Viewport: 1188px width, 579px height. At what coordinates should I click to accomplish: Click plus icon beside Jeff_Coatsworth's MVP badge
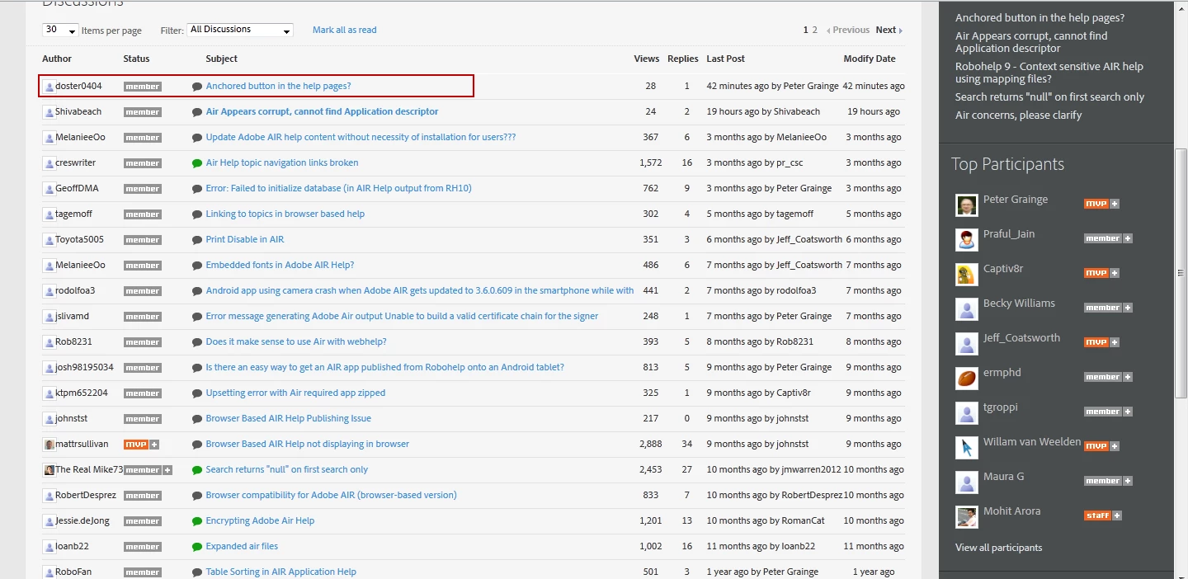coord(1115,342)
